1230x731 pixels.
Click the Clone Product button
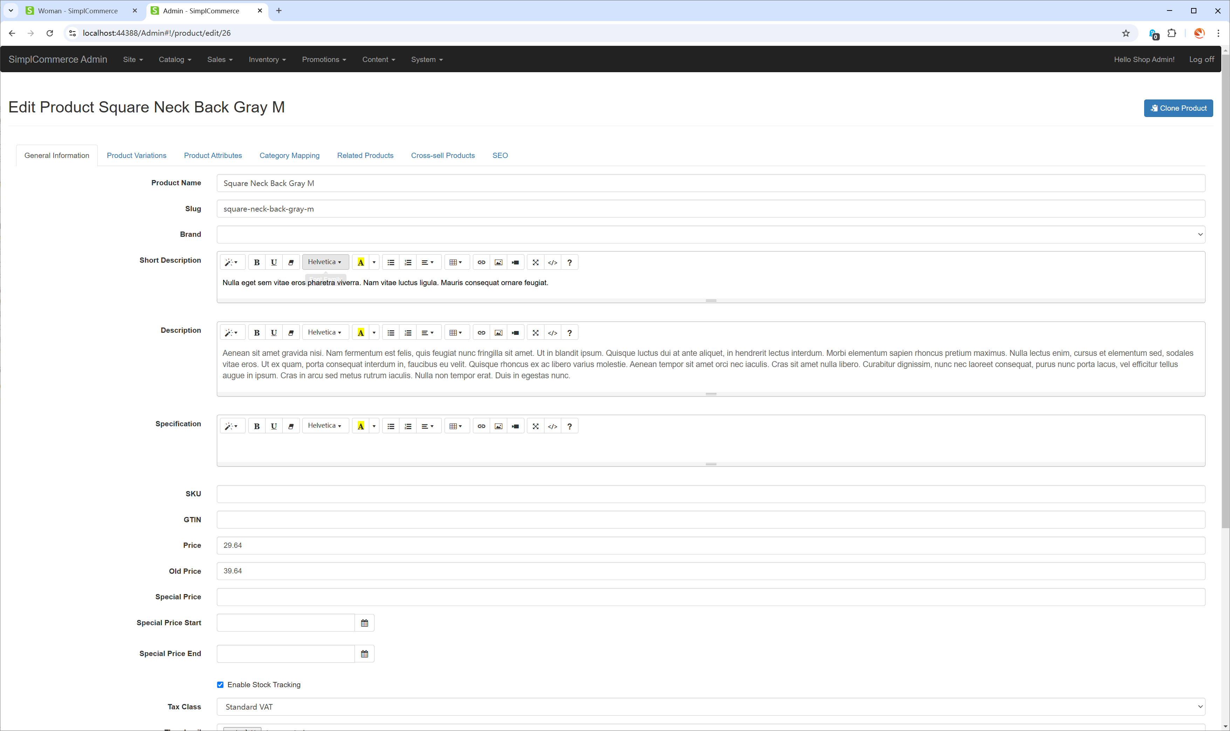point(1178,108)
